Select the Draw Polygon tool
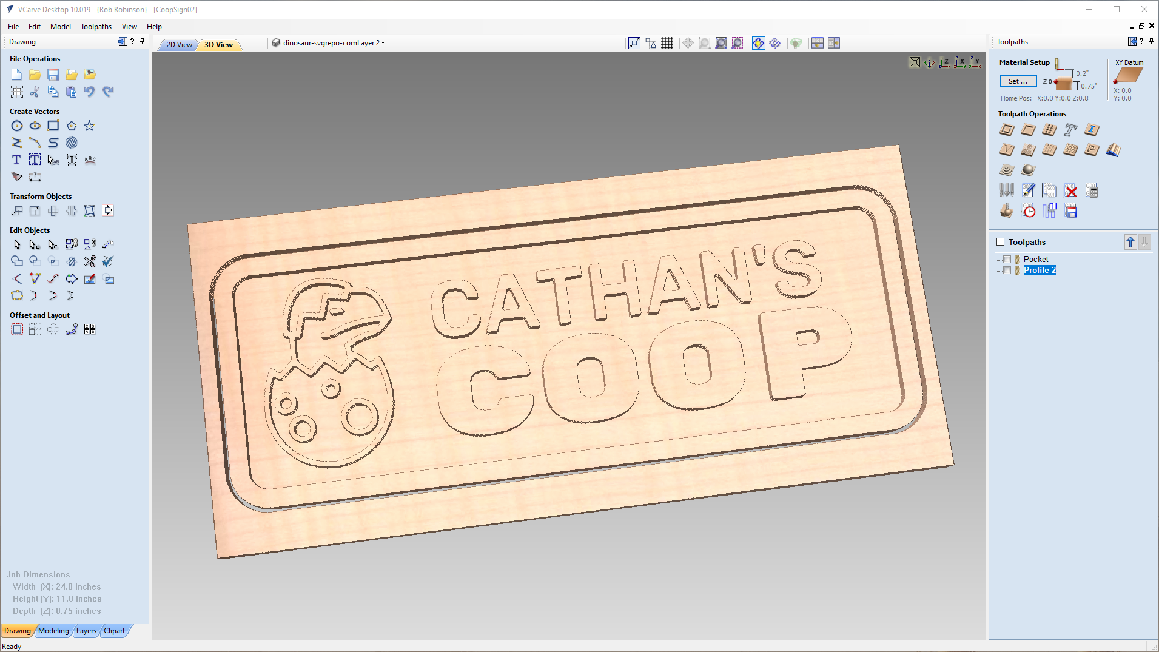Viewport: 1159px width, 652px height. coord(72,126)
